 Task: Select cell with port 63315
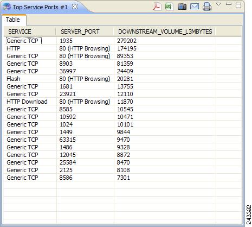(x=68, y=140)
